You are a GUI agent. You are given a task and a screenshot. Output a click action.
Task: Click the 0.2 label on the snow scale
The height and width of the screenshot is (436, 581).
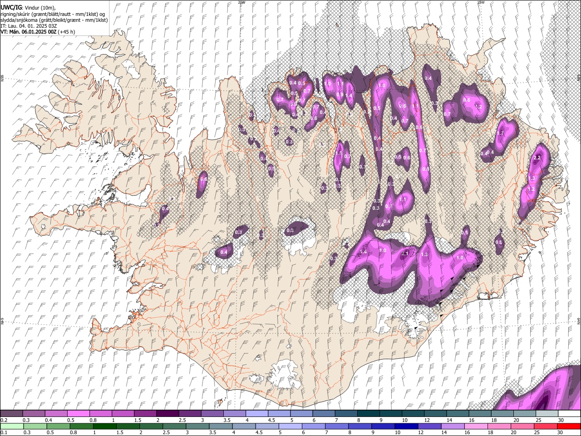pos(4,420)
